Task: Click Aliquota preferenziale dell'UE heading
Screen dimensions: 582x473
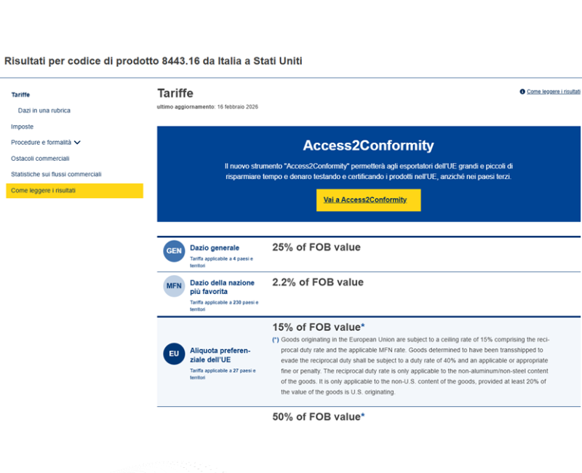Action: pos(220,354)
